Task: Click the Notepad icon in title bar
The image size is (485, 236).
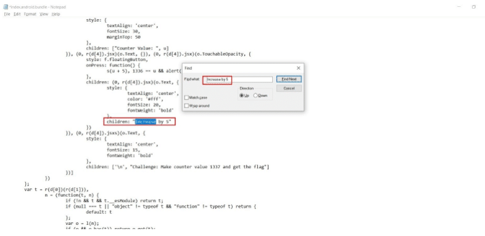Action: pos(6,7)
